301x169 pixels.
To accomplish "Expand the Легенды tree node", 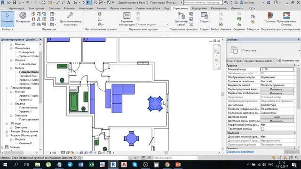I will 2,147.
